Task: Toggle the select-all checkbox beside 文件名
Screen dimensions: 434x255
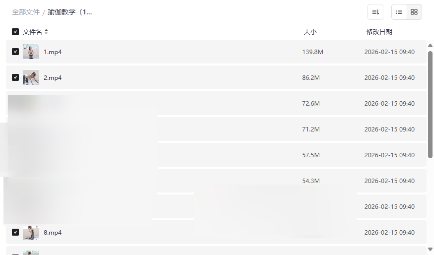Action: (15, 32)
